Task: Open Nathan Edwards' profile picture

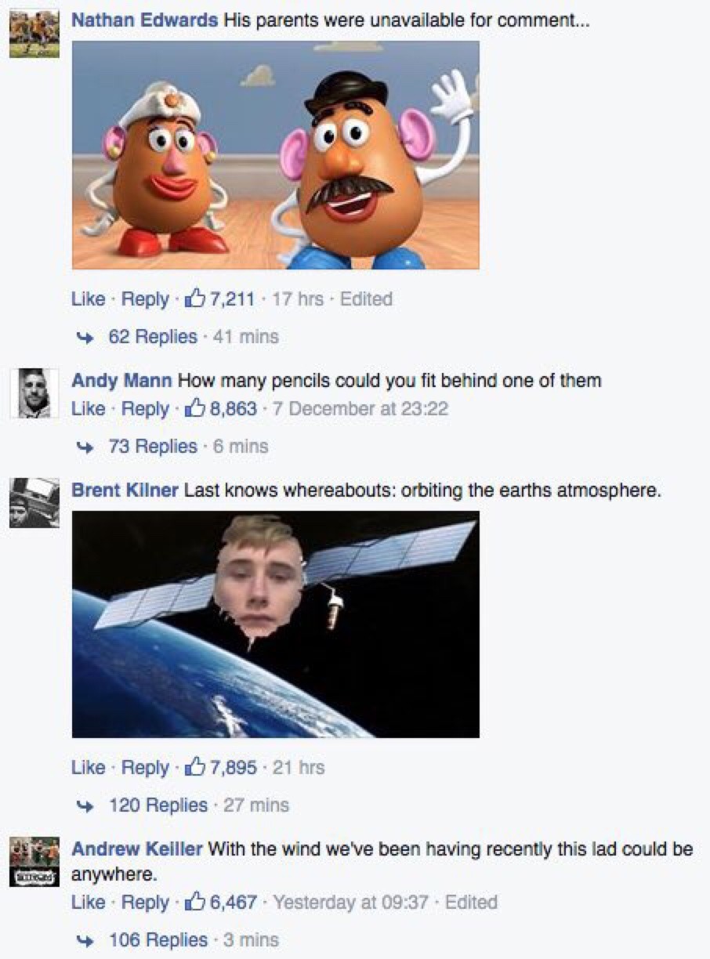Action: pyautogui.click(x=34, y=33)
